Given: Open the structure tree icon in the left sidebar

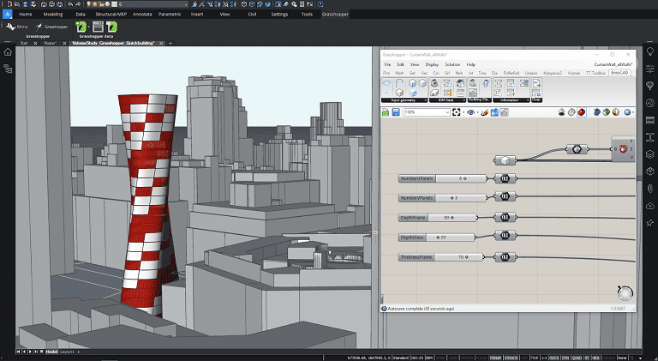Looking at the screenshot, I should coord(8,69).
